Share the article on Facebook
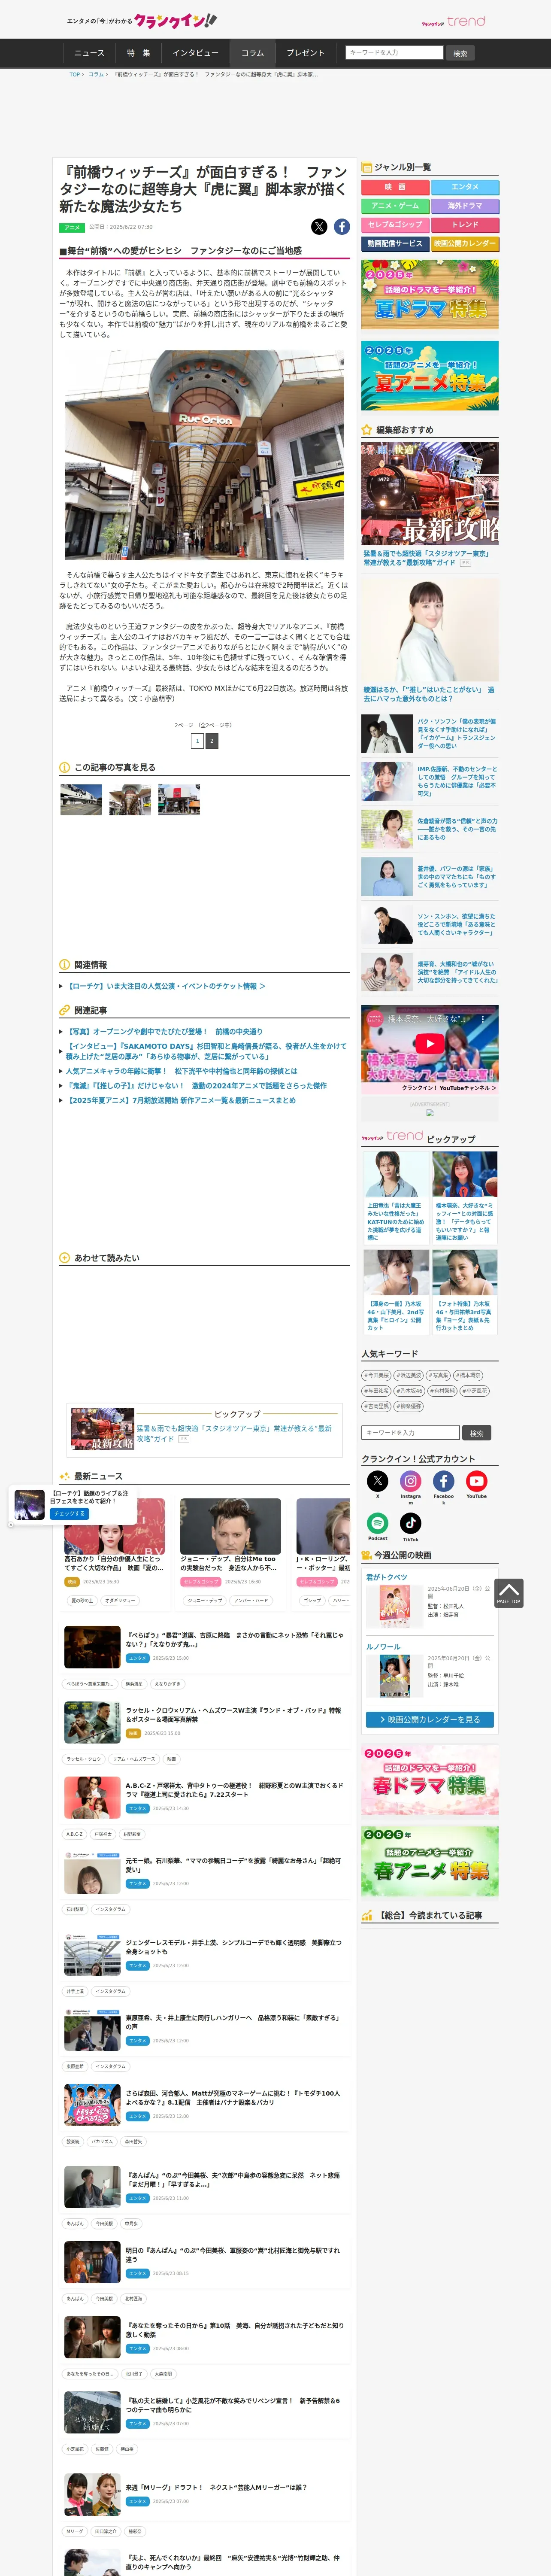Screen dimensions: 551x2576 pos(342,227)
